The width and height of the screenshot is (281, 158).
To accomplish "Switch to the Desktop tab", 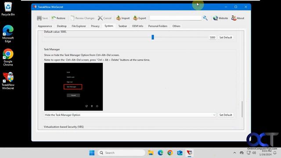I will [x=61, y=26].
